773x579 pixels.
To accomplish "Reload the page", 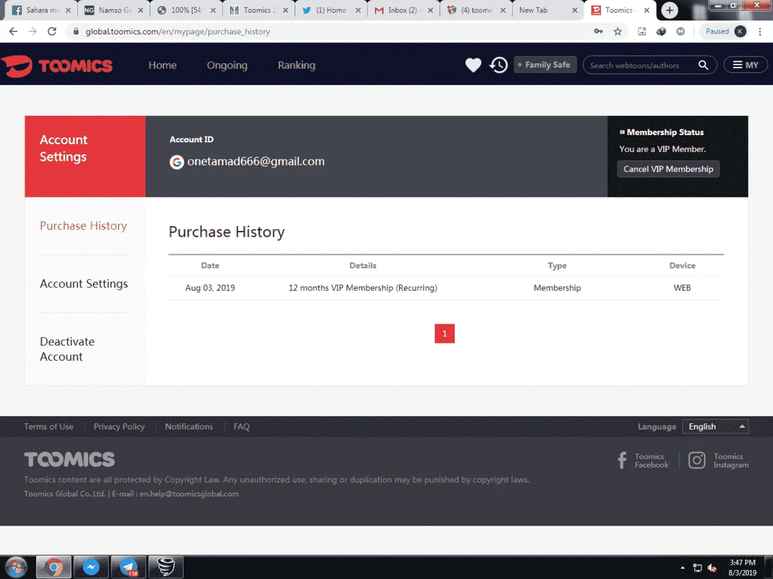I will (x=52, y=31).
